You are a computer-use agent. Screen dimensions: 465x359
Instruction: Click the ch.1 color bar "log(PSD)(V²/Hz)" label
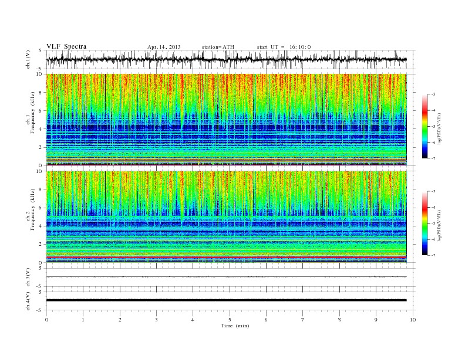[x=439, y=129]
